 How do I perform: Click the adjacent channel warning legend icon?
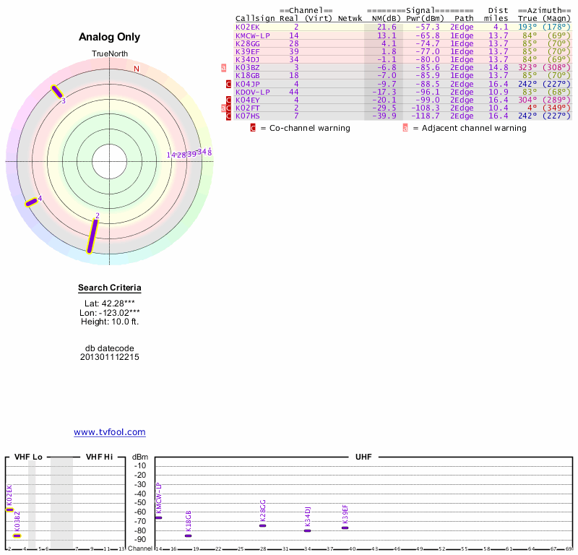click(405, 128)
